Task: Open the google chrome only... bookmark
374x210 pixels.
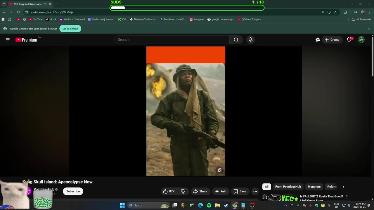Action: 221,20
